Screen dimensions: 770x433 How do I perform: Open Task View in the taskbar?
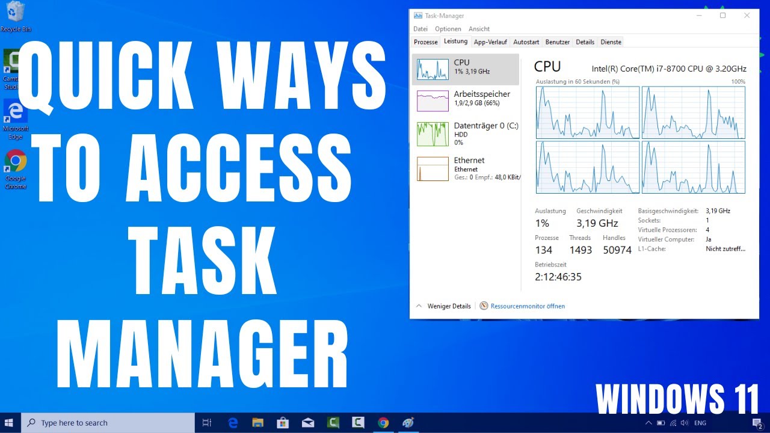click(207, 423)
